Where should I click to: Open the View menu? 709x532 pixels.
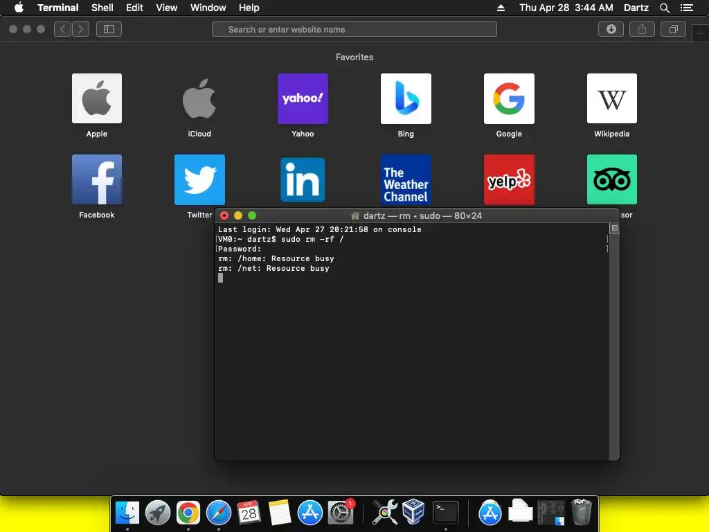point(166,8)
